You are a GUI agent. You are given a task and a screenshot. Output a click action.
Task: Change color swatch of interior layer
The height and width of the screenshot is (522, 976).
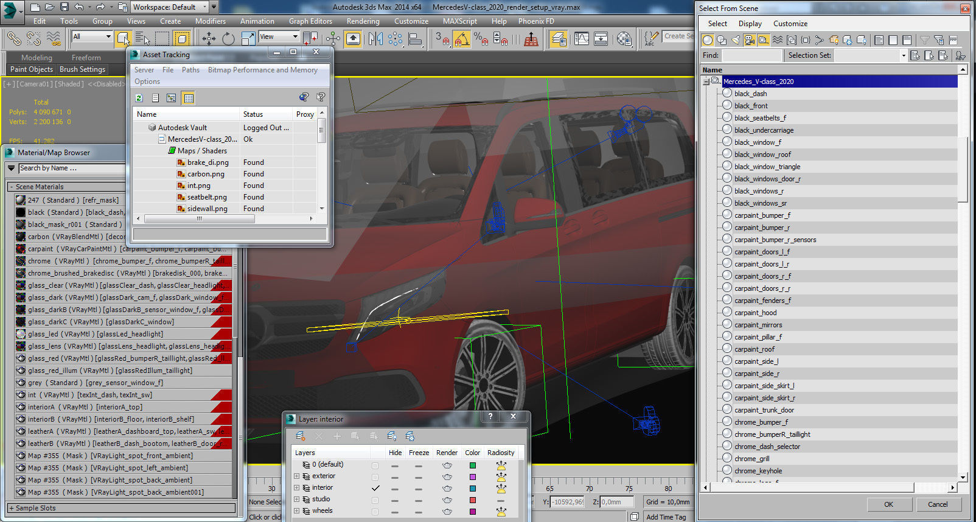pyautogui.click(x=473, y=488)
